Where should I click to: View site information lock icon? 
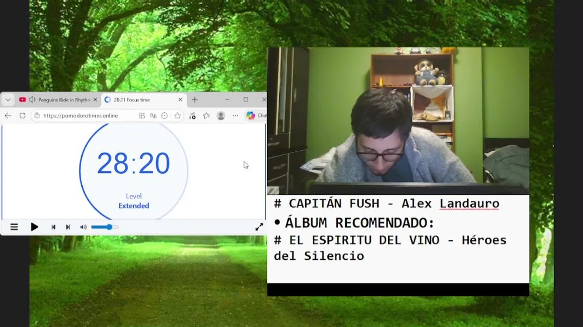coord(37,116)
